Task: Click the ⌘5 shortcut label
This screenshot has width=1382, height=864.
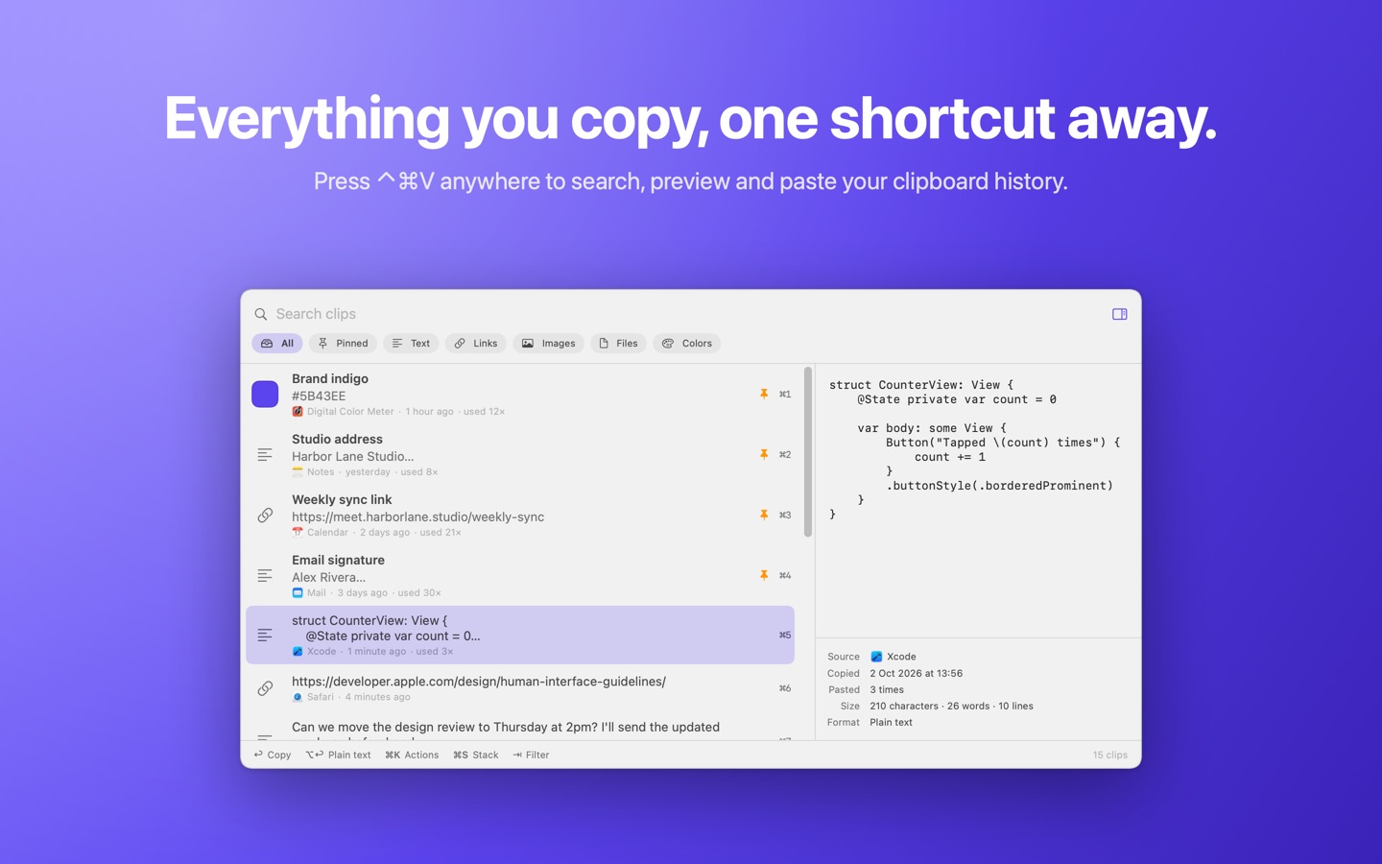Action: click(785, 635)
